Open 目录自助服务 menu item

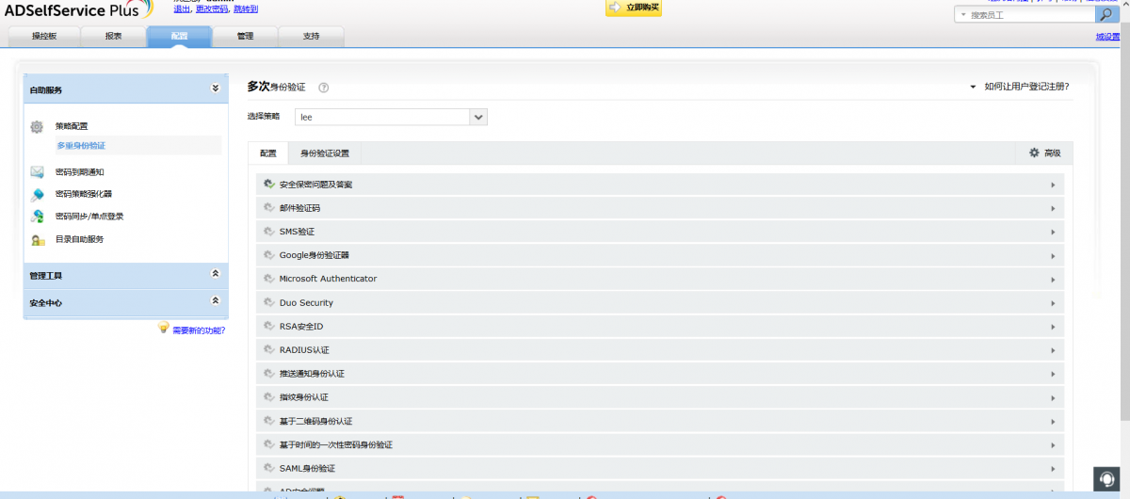(79, 239)
